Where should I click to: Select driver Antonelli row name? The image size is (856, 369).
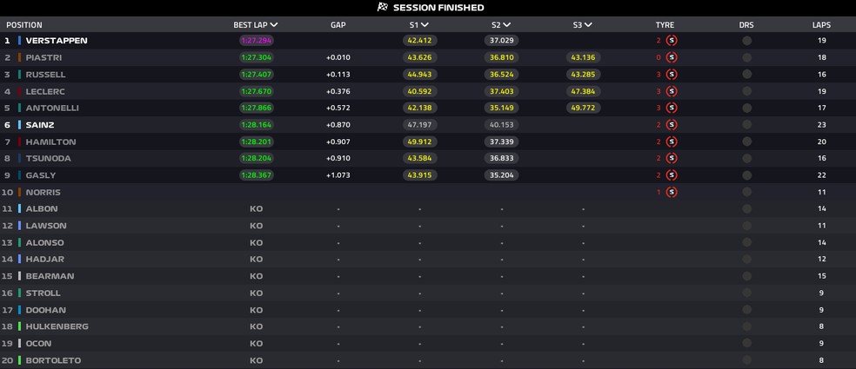[x=52, y=108]
